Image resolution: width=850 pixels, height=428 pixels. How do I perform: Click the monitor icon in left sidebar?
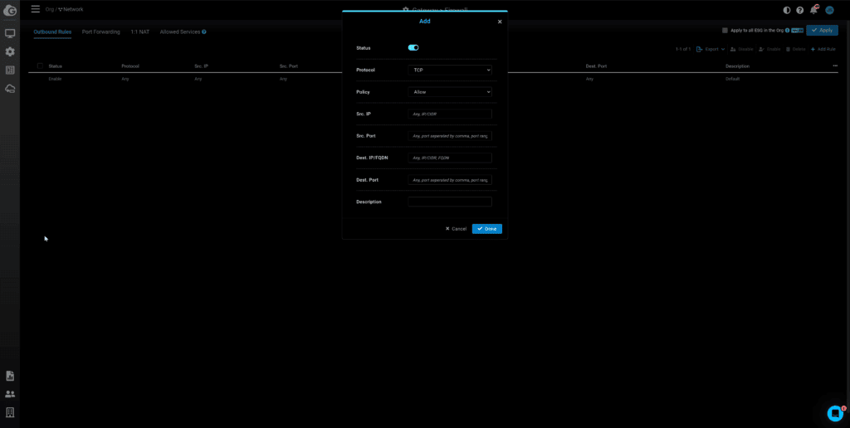coord(10,34)
